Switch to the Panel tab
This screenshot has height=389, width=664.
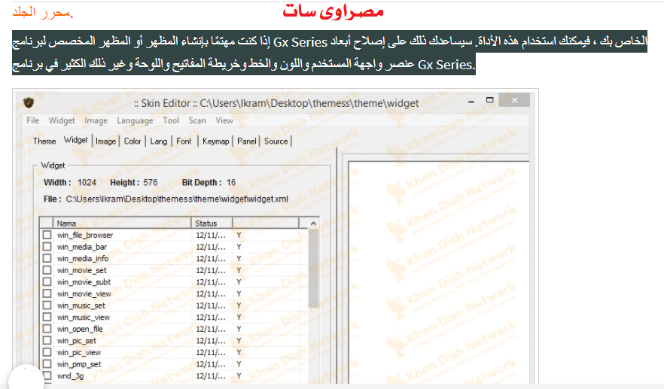coord(246,141)
